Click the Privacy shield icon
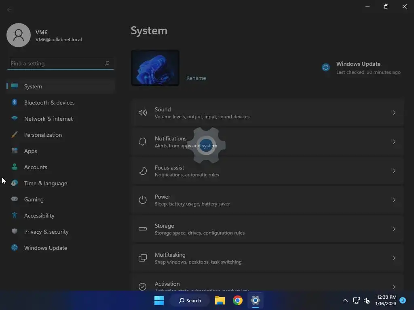The width and height of the screenshot is (414, 310). pyautogui.click(x=15, y=231)
